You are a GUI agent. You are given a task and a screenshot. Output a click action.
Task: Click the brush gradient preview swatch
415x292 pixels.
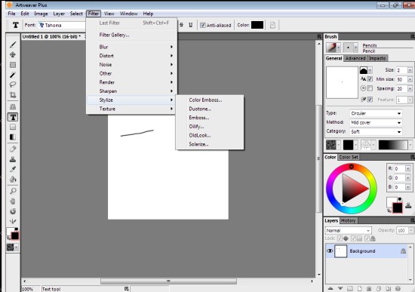[x=393, y=145]
